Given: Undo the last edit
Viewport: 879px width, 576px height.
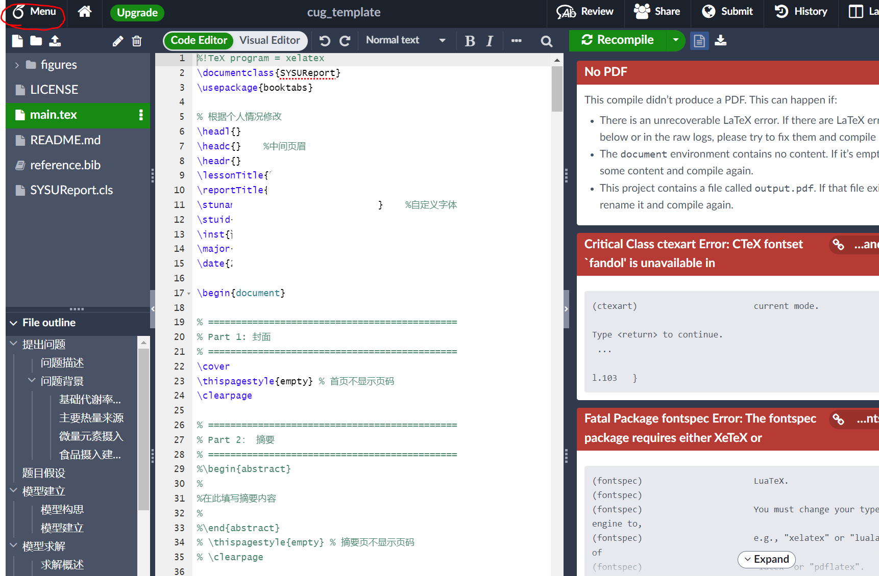Looking at the screenshot, I should [325, 41].
